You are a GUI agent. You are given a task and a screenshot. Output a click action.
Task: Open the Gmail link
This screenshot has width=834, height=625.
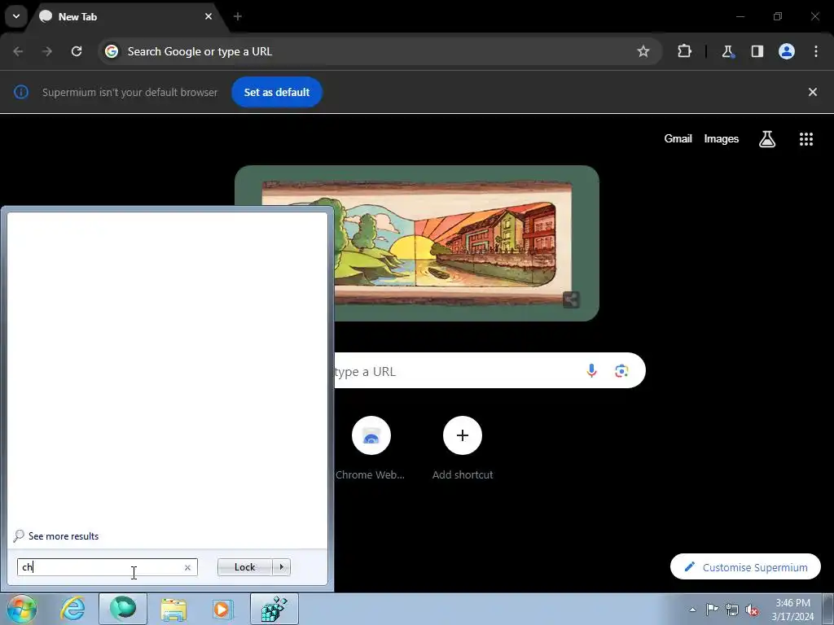tap(678, 138)
